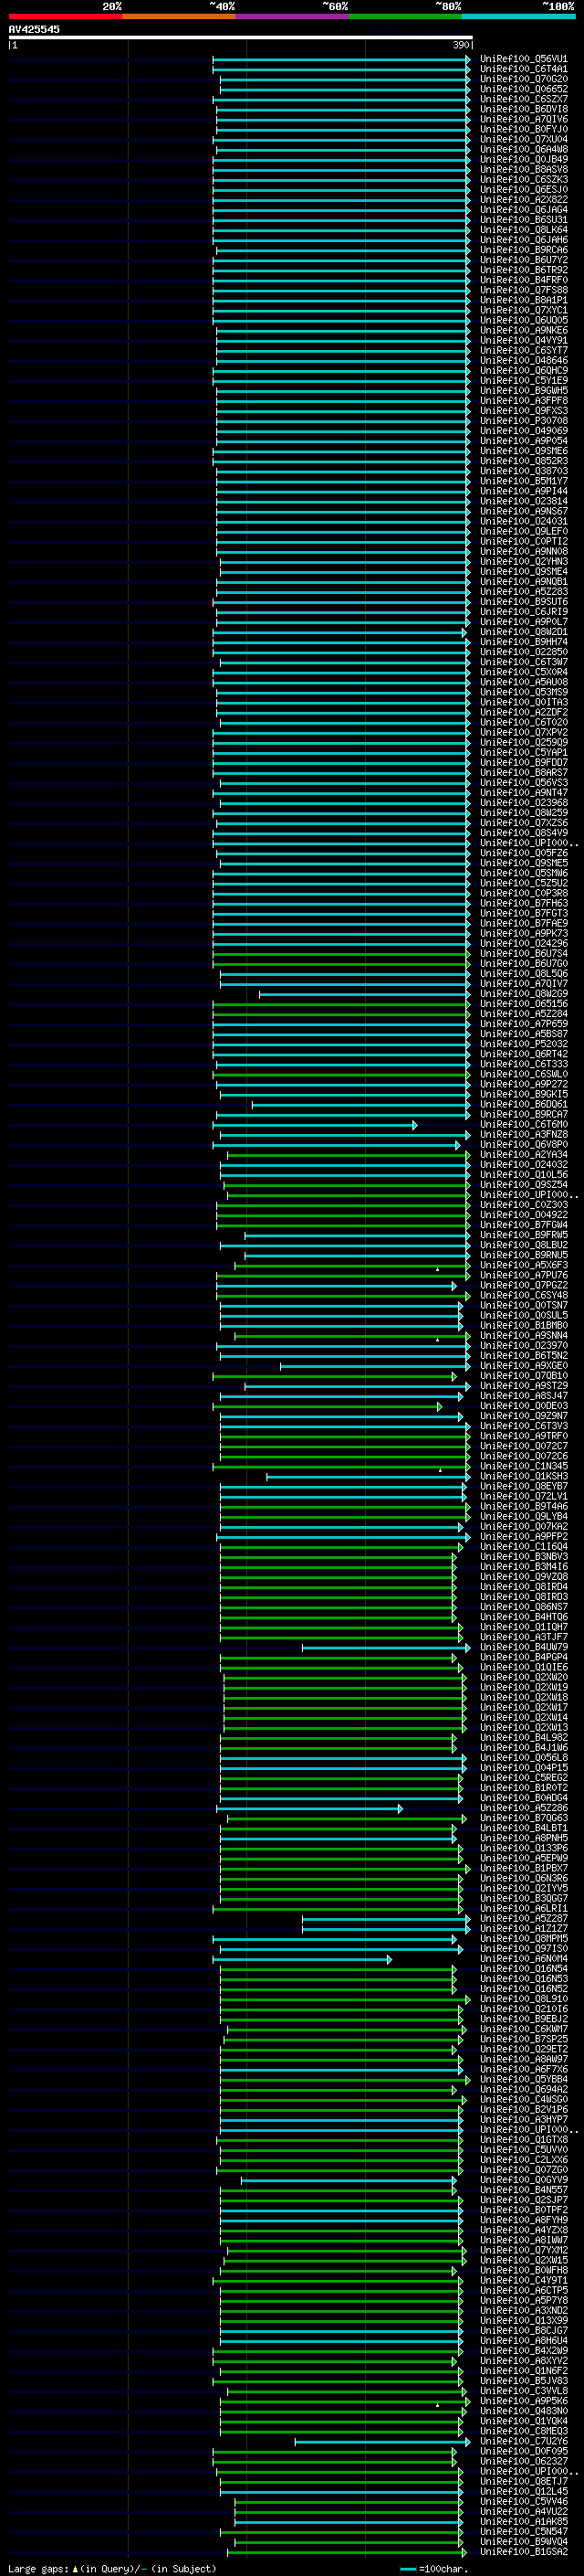Select the UniRef100_Q8LBU2 label
584x2576 pixels.
pyautogui.click(x=524, y=1245)
